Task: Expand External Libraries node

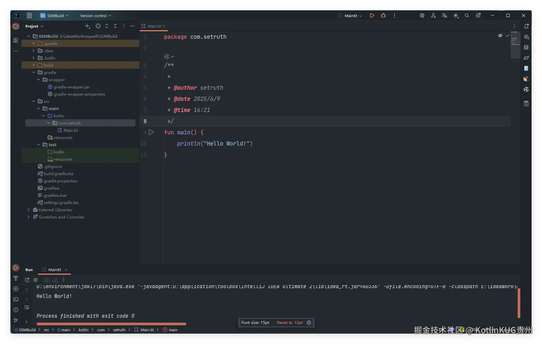Action: tap(29, 210)
